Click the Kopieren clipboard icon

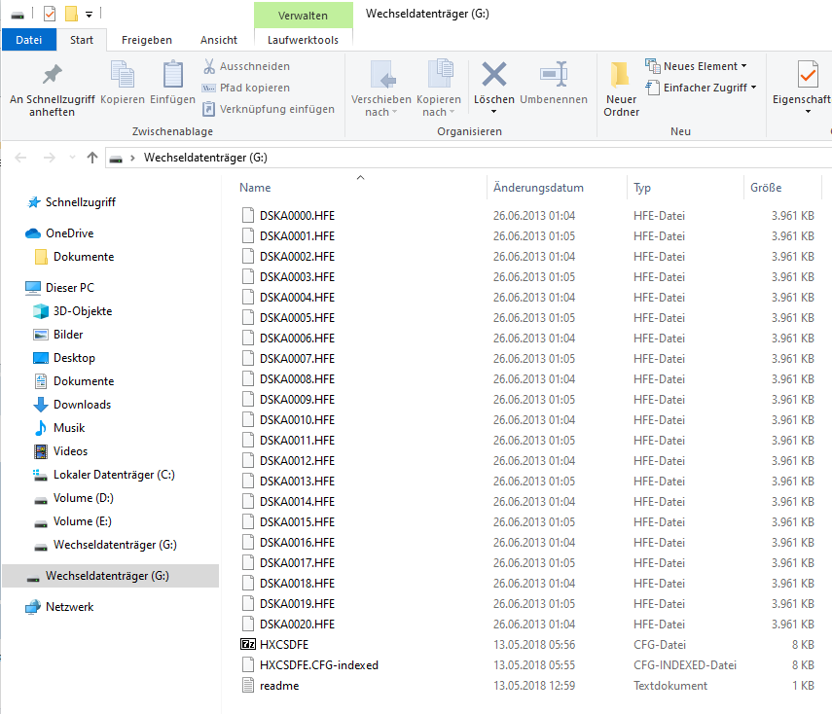pos(123,74)
